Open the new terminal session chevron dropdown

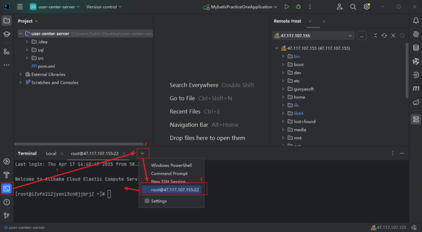143,153
